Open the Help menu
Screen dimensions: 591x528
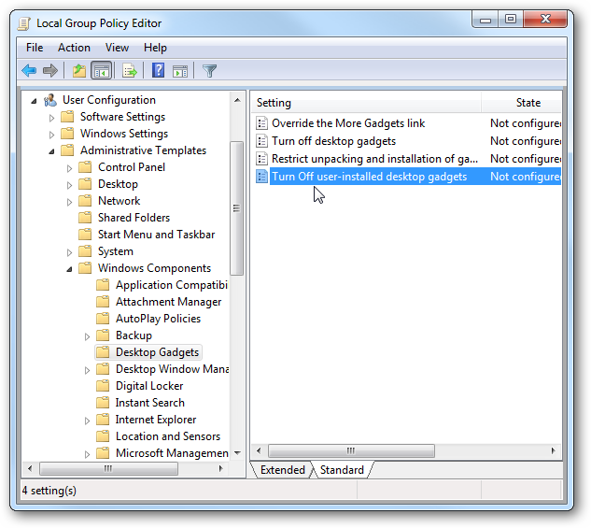point(155,48)
